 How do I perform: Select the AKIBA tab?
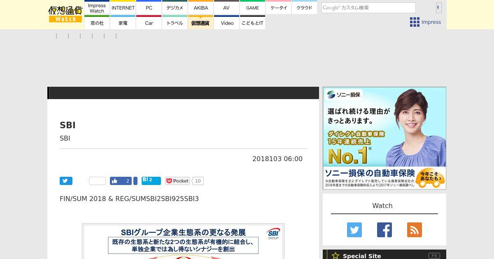[201, 8]
